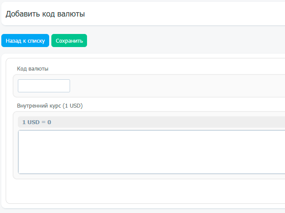Click the "Код валюты" field label
Screen dimensions: 285x213
pyautogui.click(x=33, y=68)
